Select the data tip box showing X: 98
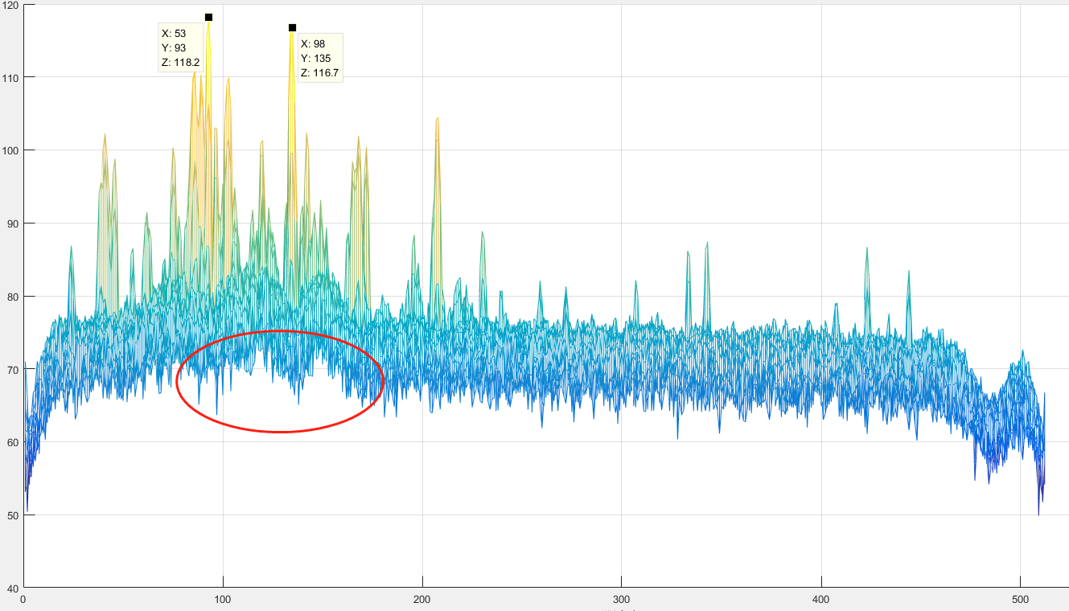 click(x=321, y=58)
